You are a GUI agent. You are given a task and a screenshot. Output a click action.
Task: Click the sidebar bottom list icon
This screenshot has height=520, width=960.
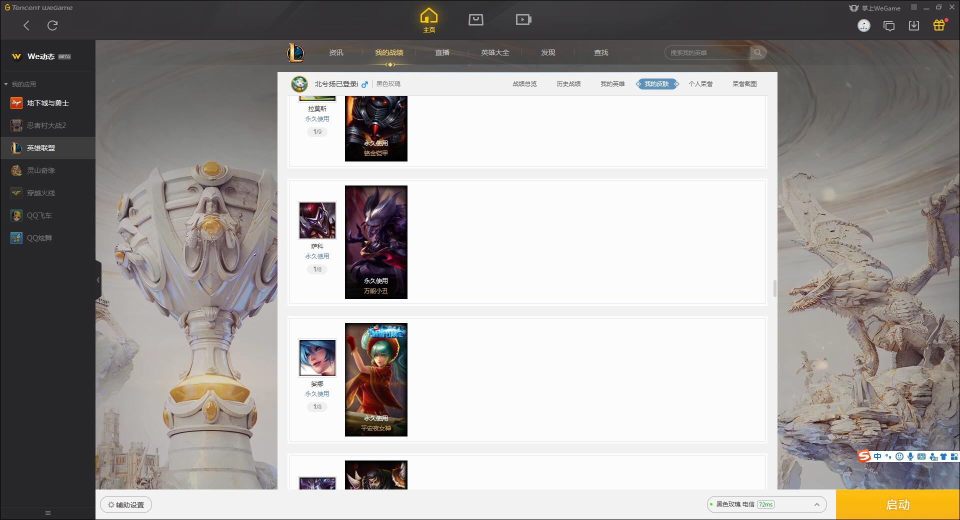(x=48, y=513)
